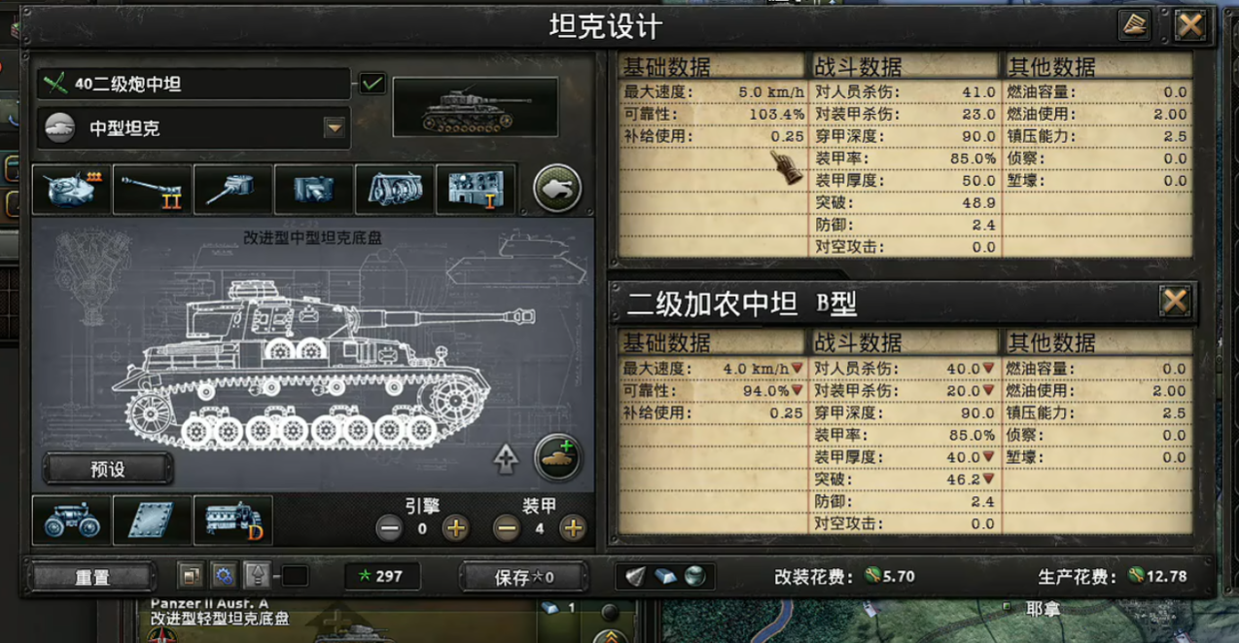This screenshot has width=1239, height=643.
Task: Edit the design name field 40二级炮中坦
Action: click(194, 84)
